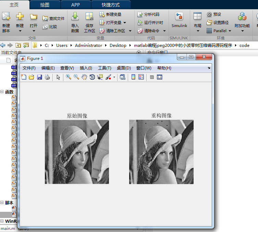Screen dimensions: 258x232
Task: Open the Add-Ons (附加功能) icon
Action: 242,16
